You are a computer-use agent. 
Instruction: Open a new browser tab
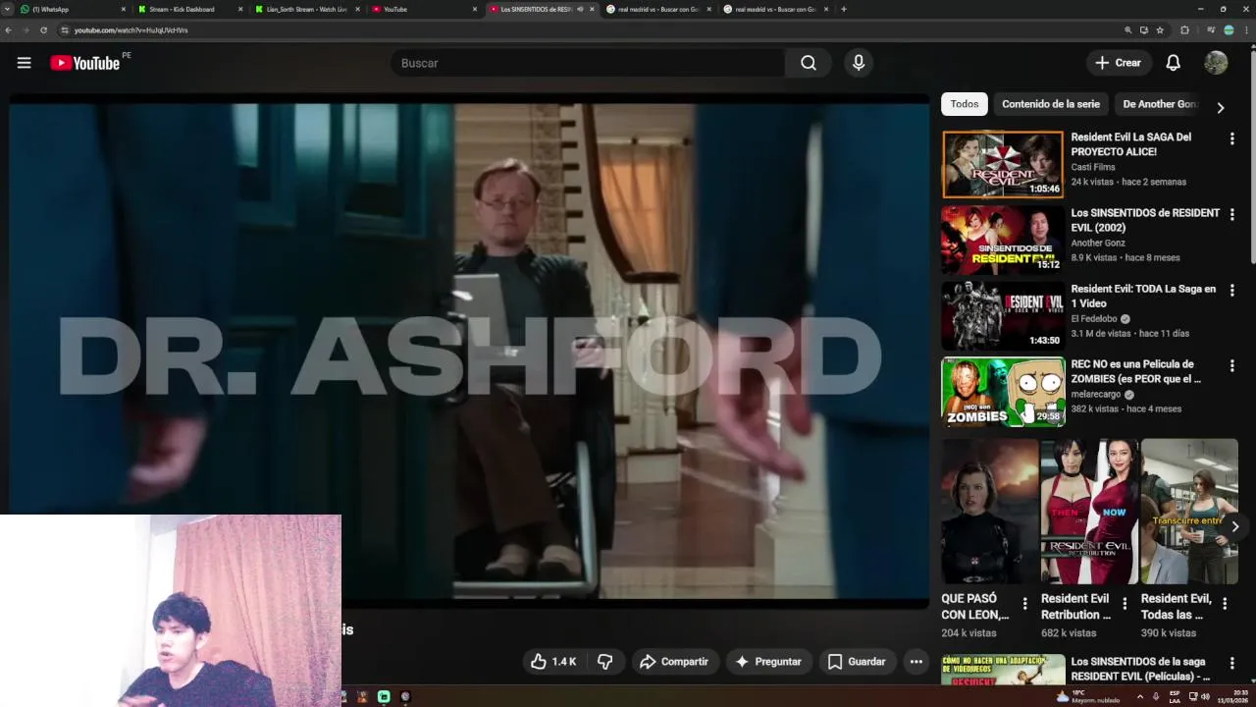(x=843, y=9)
